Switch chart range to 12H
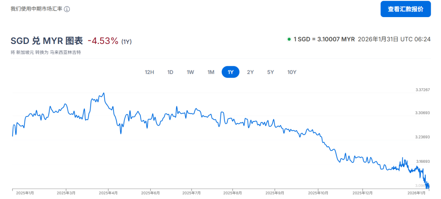Image resolution: width=441 pixels, height=199 pixels. [149, 72]
